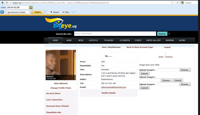Click the site identity globe icon in address bar
The height and width of the screenshot is (115, 200).
click(7, 3)
